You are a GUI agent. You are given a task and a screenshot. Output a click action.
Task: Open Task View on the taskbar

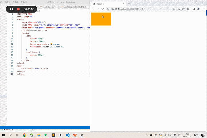click(17, 135)
